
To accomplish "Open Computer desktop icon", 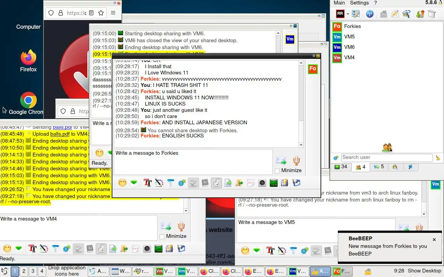I will [x=28, y=27].
